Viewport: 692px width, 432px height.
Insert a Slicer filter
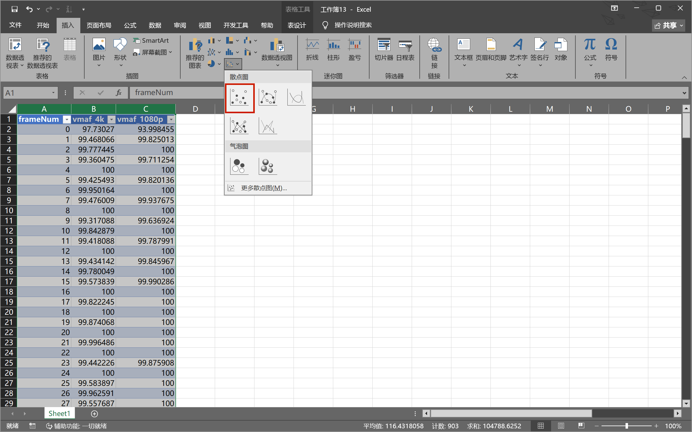pos(384,50)
